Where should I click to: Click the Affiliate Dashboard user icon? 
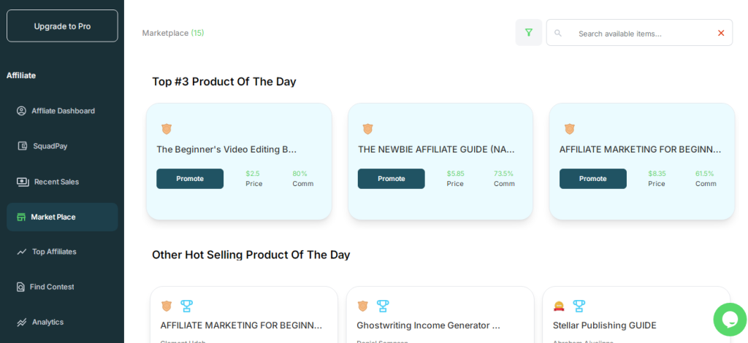point(21,111)
